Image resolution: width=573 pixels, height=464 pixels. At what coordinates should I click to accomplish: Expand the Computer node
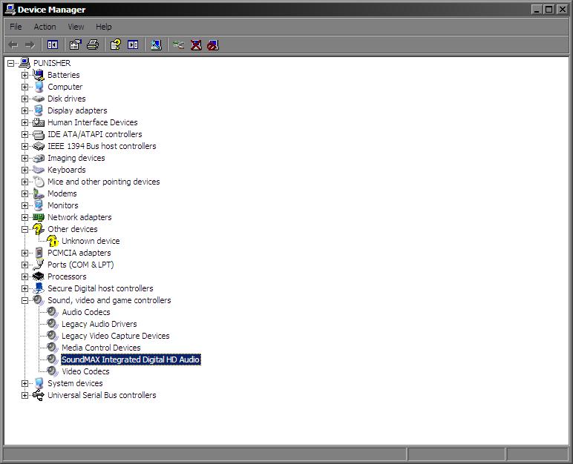coord(24,87)
